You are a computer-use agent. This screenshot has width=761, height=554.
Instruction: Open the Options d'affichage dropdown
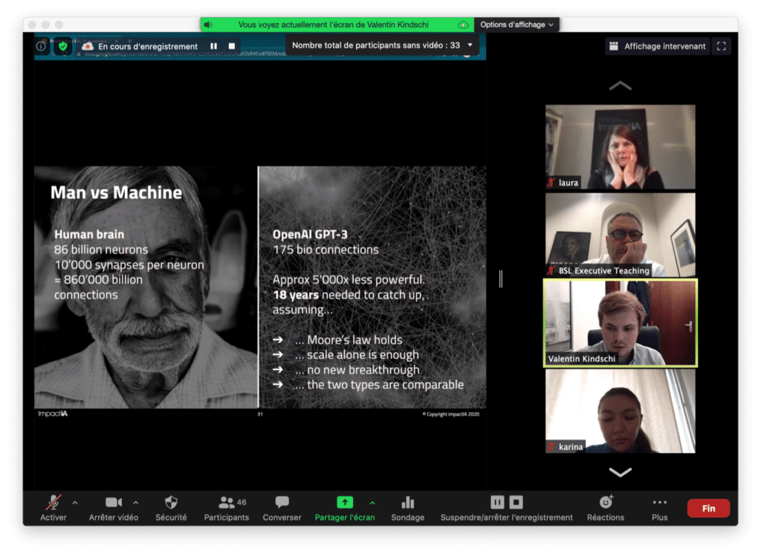tap(516, 25)
